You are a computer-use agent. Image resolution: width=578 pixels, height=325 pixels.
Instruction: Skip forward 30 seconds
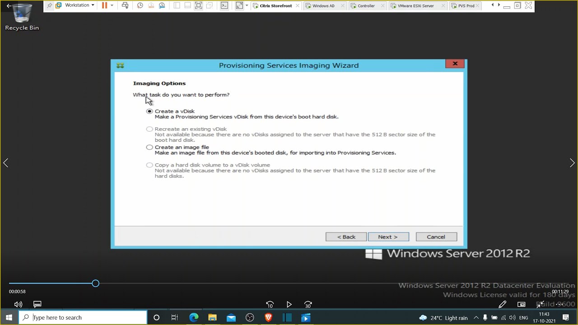coord(308,305)
